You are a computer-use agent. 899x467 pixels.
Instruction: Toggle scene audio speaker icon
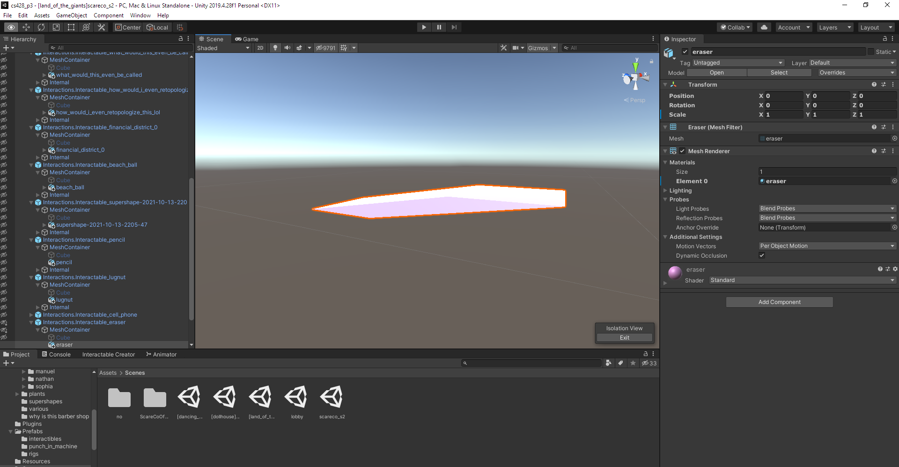(x=287, y=48)
